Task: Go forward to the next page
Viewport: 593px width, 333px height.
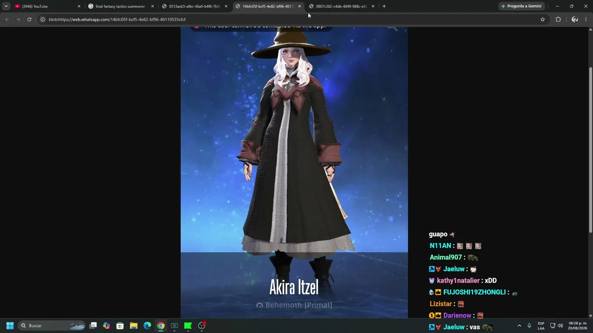Action: (18, 19)
